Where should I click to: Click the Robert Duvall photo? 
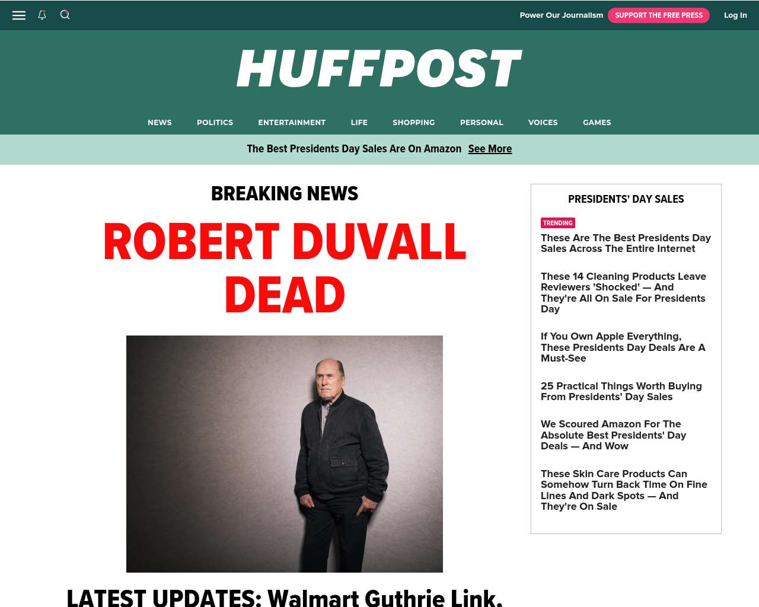pos(285,454)
